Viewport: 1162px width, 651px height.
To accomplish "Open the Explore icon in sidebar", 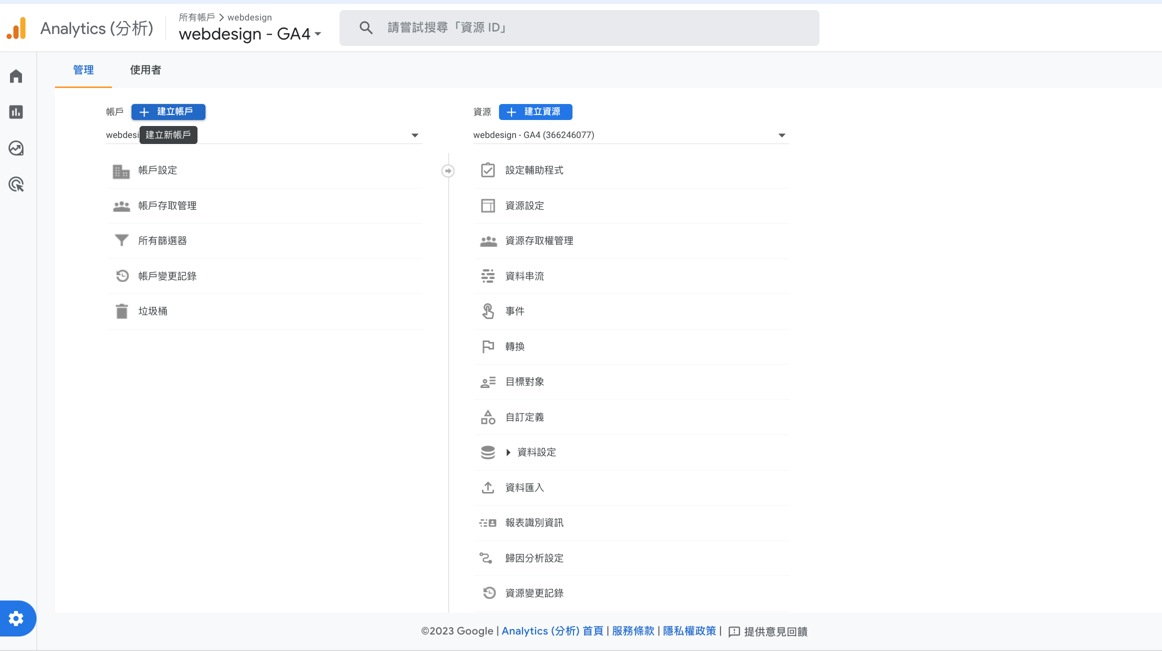I will point(16,148).
